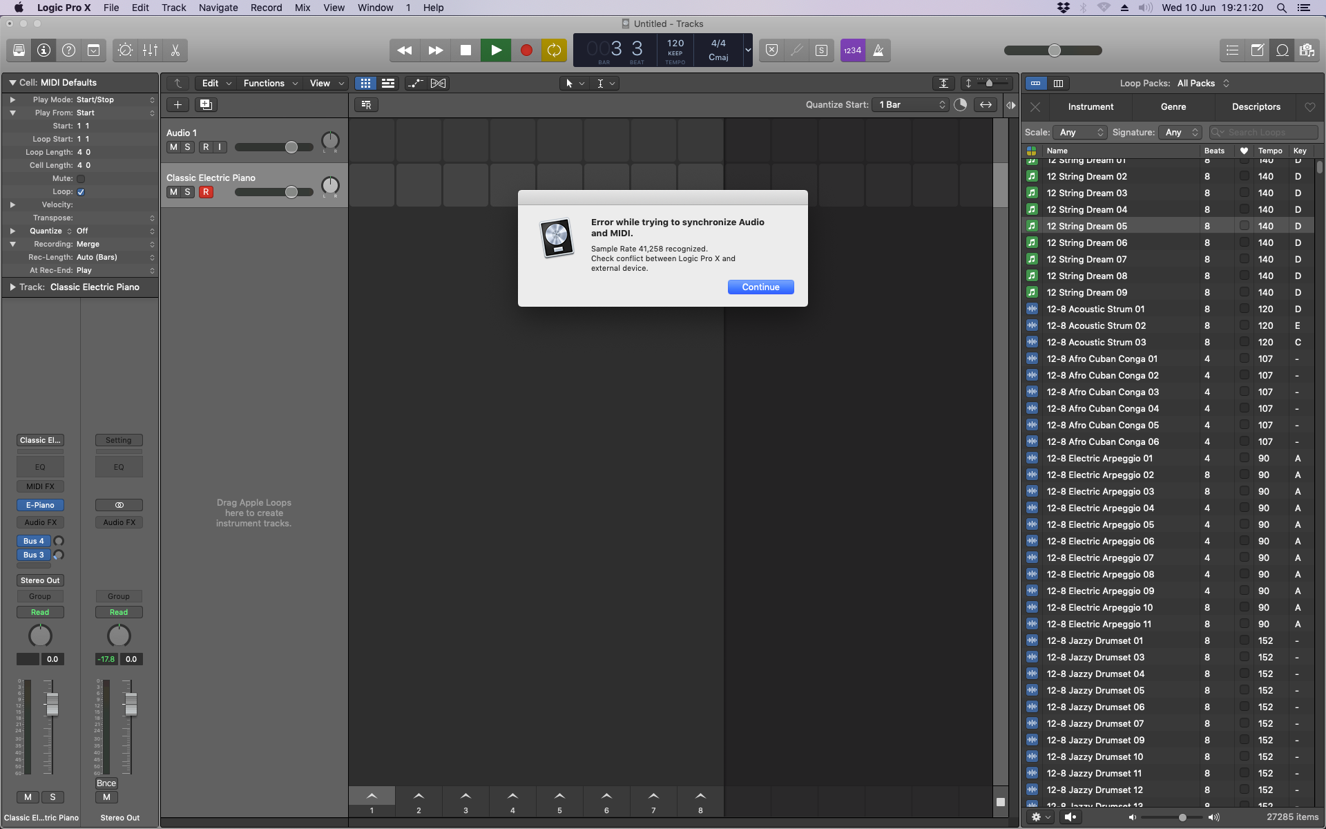This screenshot has height=829, width=1326.
Task: Open the Library panel icon
Action: point(19,50)
